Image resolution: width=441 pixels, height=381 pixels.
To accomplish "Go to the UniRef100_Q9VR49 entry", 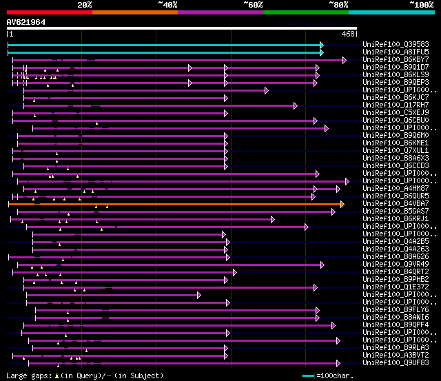I will click(396, 264).
